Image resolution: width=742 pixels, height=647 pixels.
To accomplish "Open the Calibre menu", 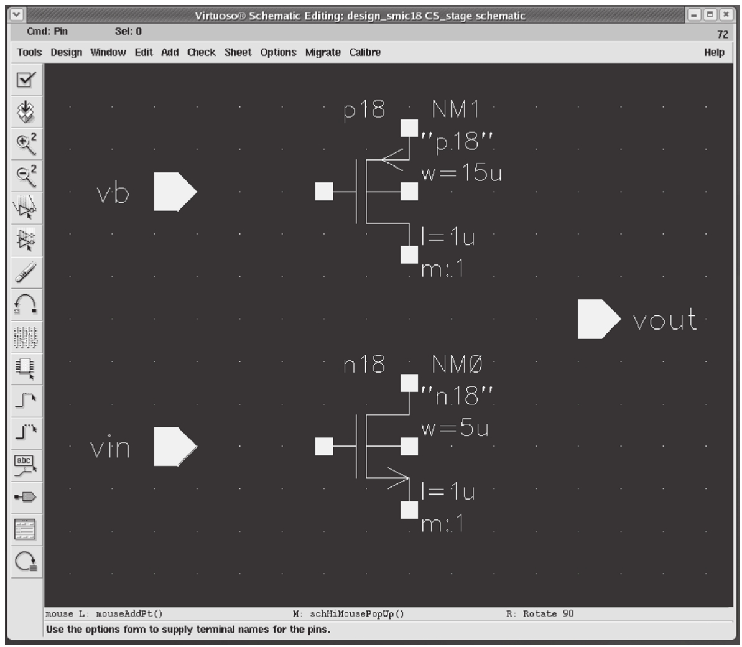I will [364, 52].
